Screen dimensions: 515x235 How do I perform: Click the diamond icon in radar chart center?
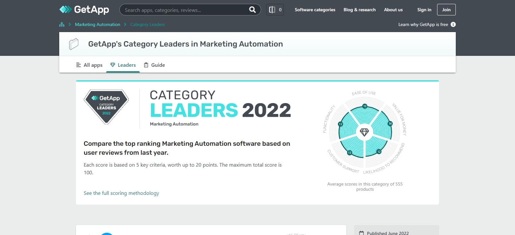coord(364,132)
